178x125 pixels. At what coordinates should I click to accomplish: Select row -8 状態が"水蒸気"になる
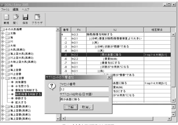click(116, 67)
